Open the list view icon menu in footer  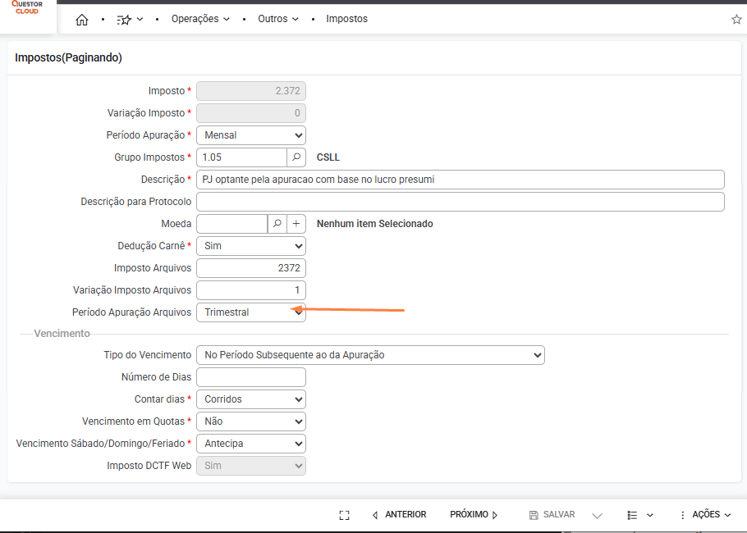click(x=640, y=515)
